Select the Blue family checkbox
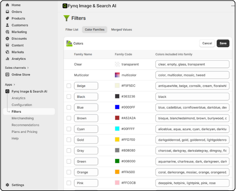This screenshot has height=191, width=236. coord(69,107)
